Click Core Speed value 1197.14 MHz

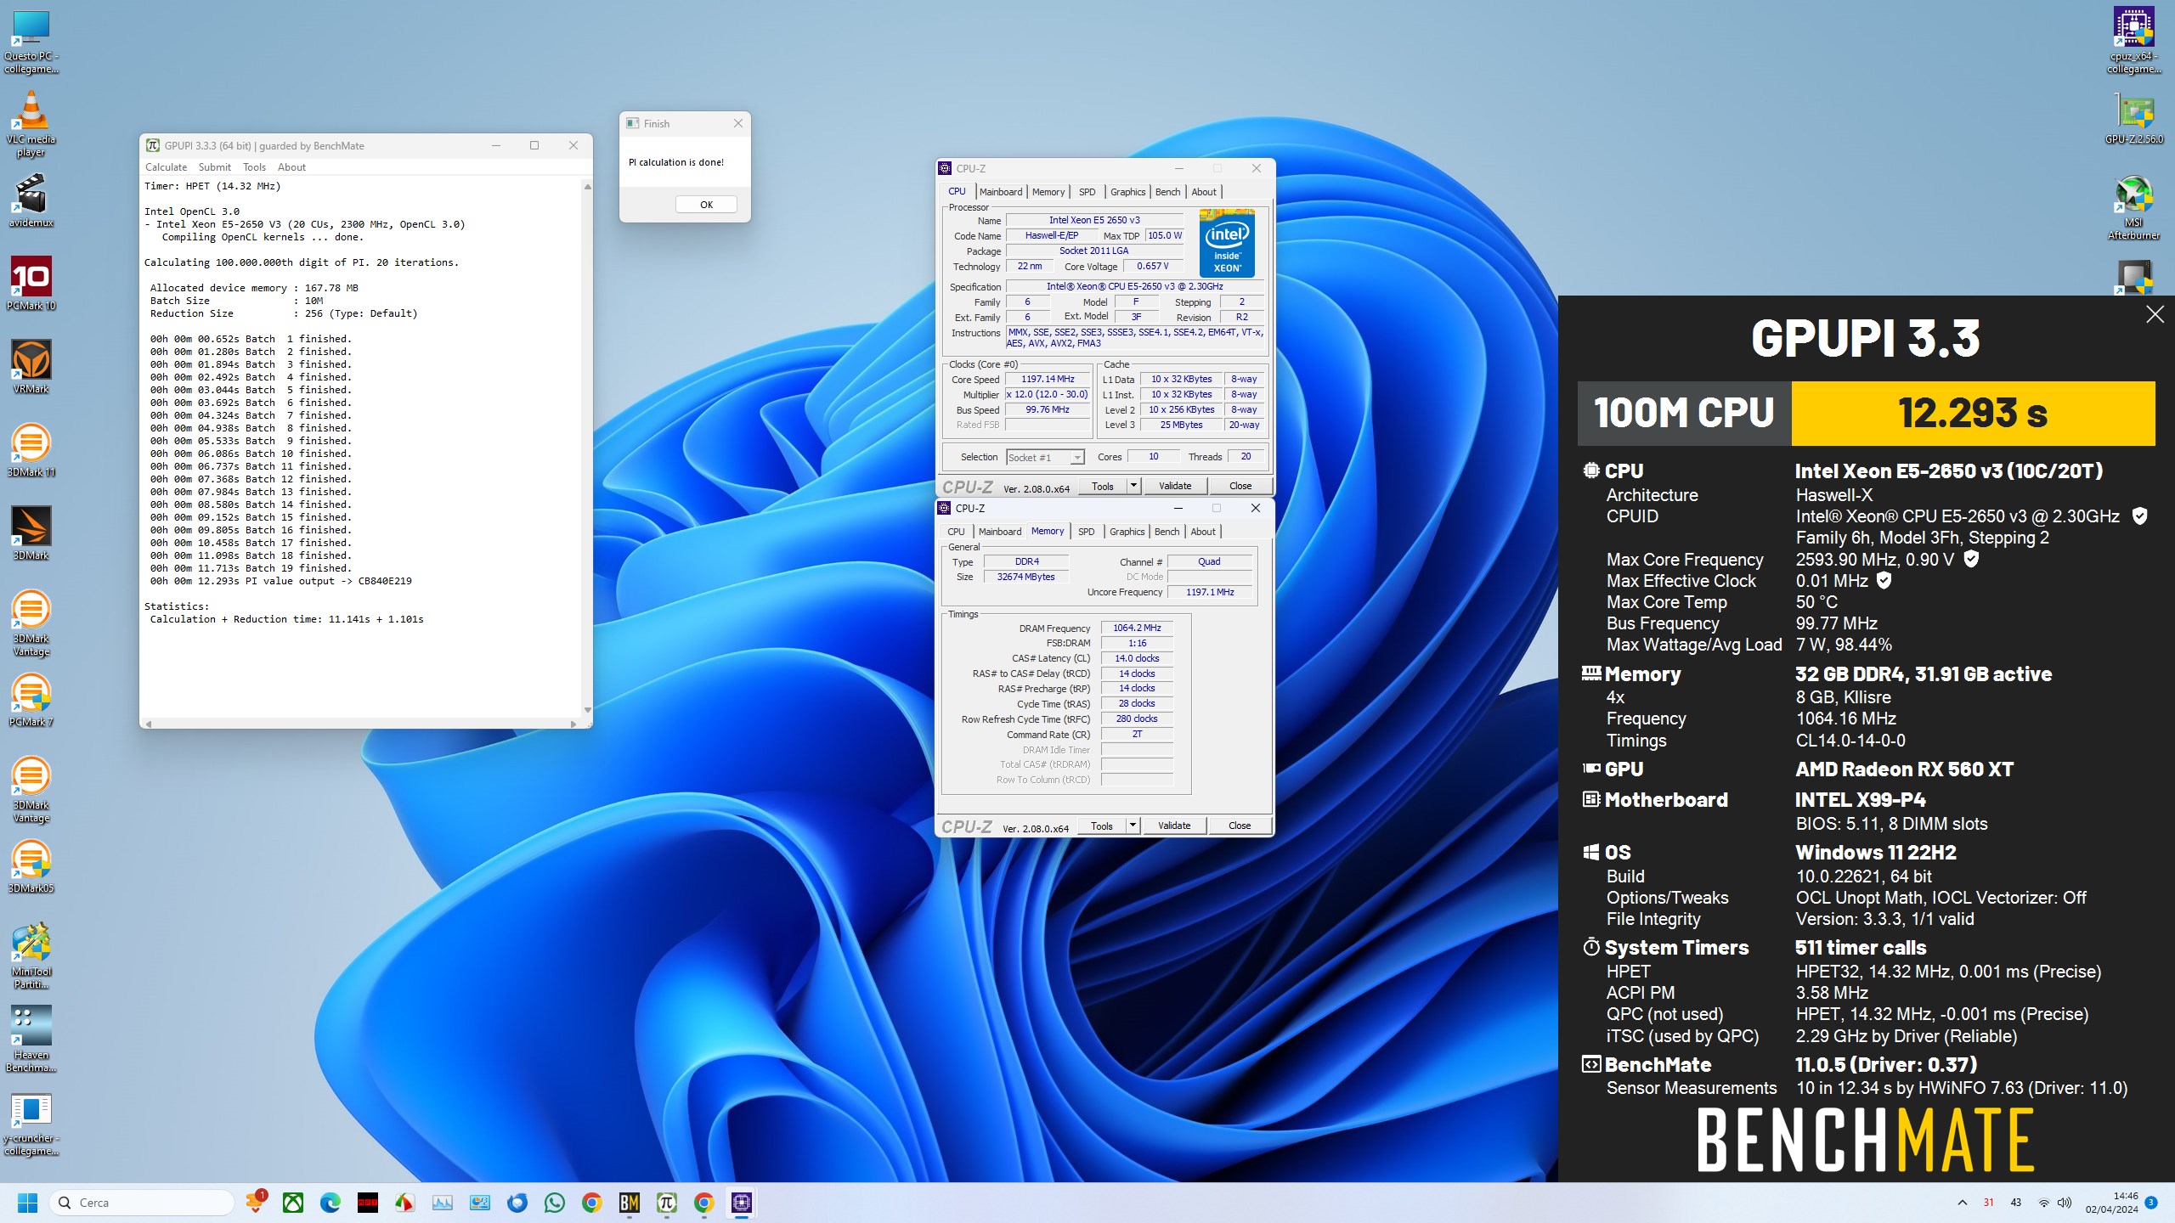tap(1048, 380)
